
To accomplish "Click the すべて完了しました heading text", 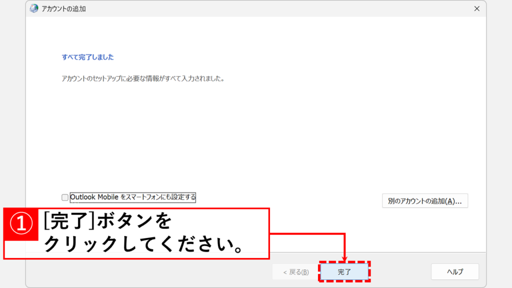I will (87, 57).
